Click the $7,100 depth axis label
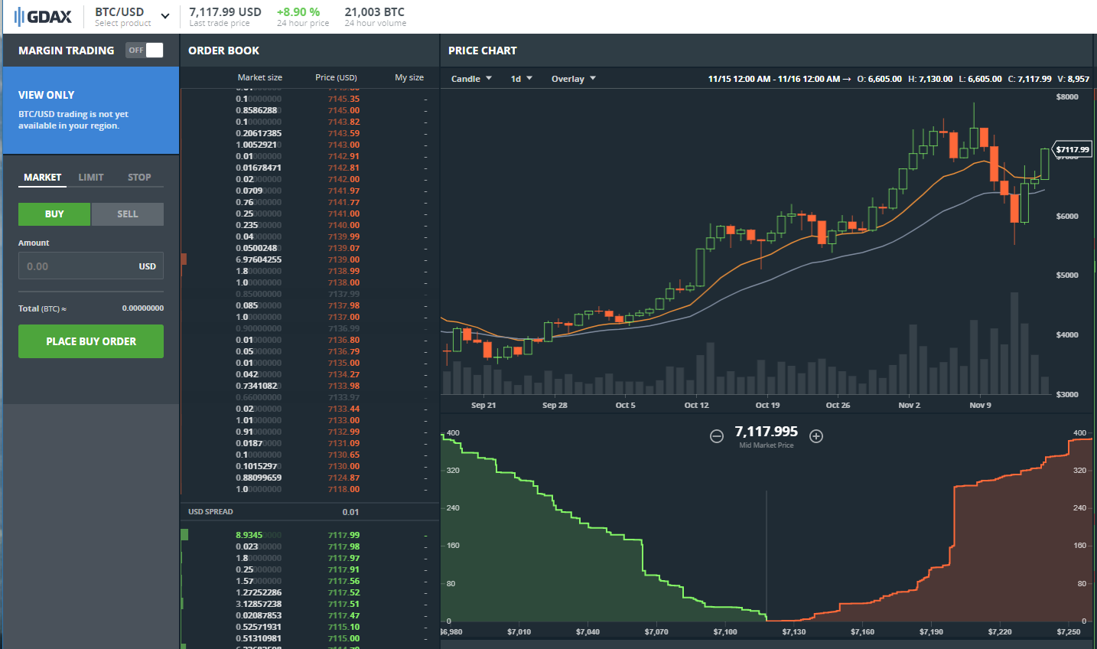1097x649 pixels. (725, 631)
